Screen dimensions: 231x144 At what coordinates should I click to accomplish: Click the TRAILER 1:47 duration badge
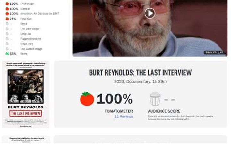click(214, 52)
